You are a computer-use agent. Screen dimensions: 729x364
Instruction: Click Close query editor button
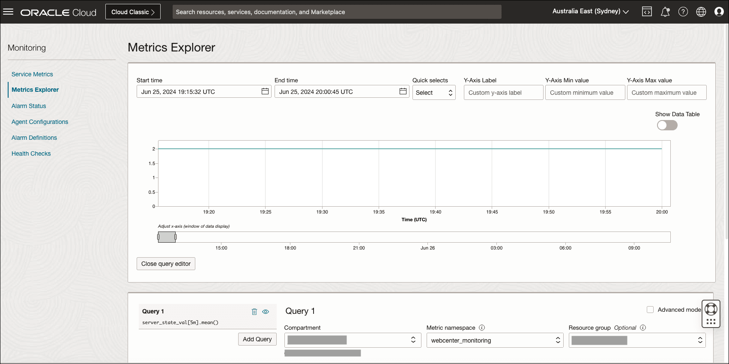[166, 264]
